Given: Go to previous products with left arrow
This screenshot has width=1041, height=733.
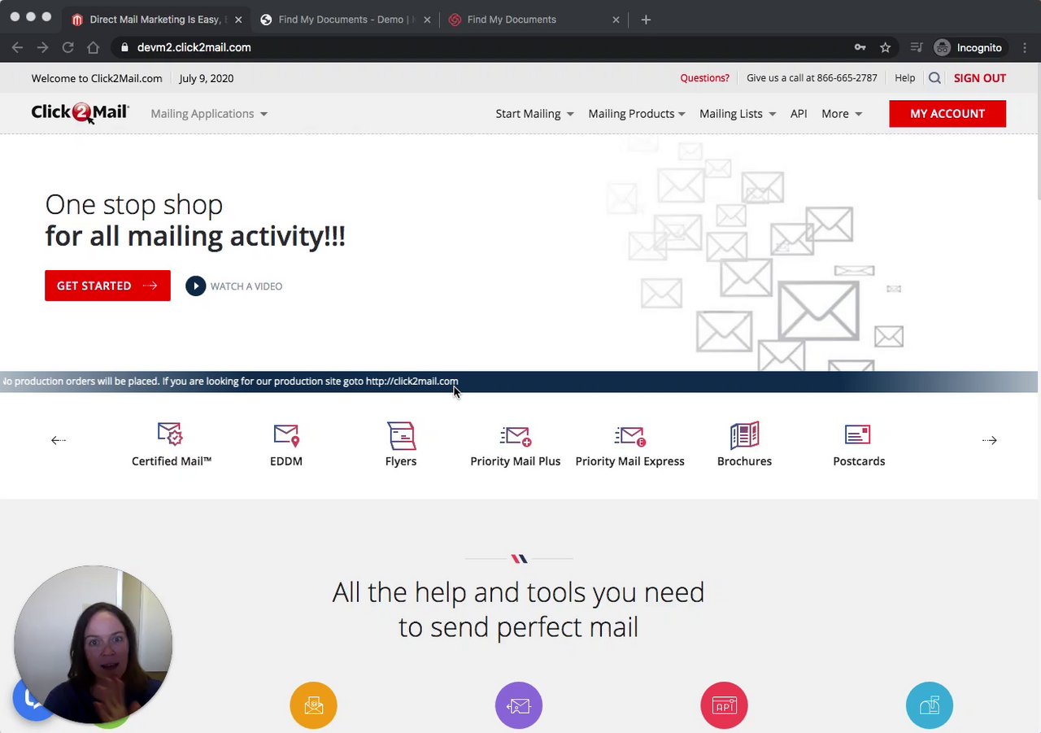Looking at the screenshot, I should tap(58, 440).
